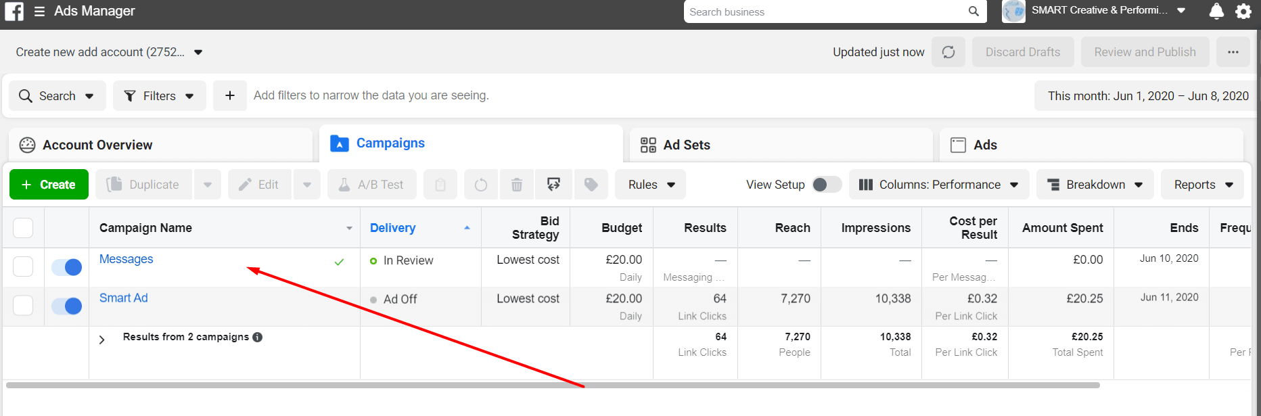The image size is (1261, 416).
Task: Open the ad account selector dropdown
Action: (110, 52)
